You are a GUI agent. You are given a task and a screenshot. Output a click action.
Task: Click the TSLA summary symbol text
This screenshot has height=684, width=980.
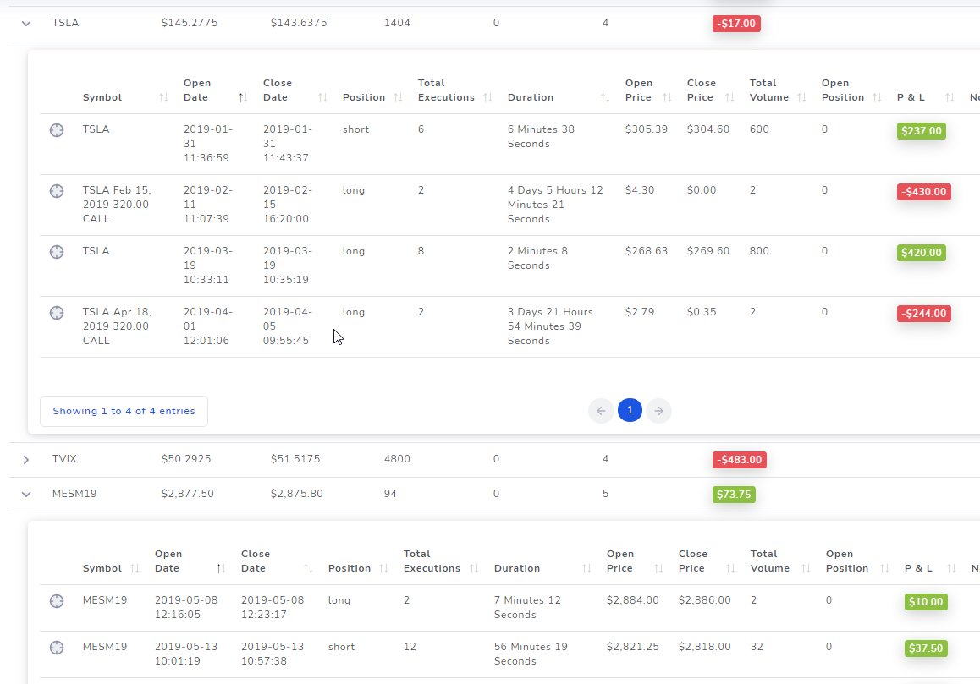point(66,23)
